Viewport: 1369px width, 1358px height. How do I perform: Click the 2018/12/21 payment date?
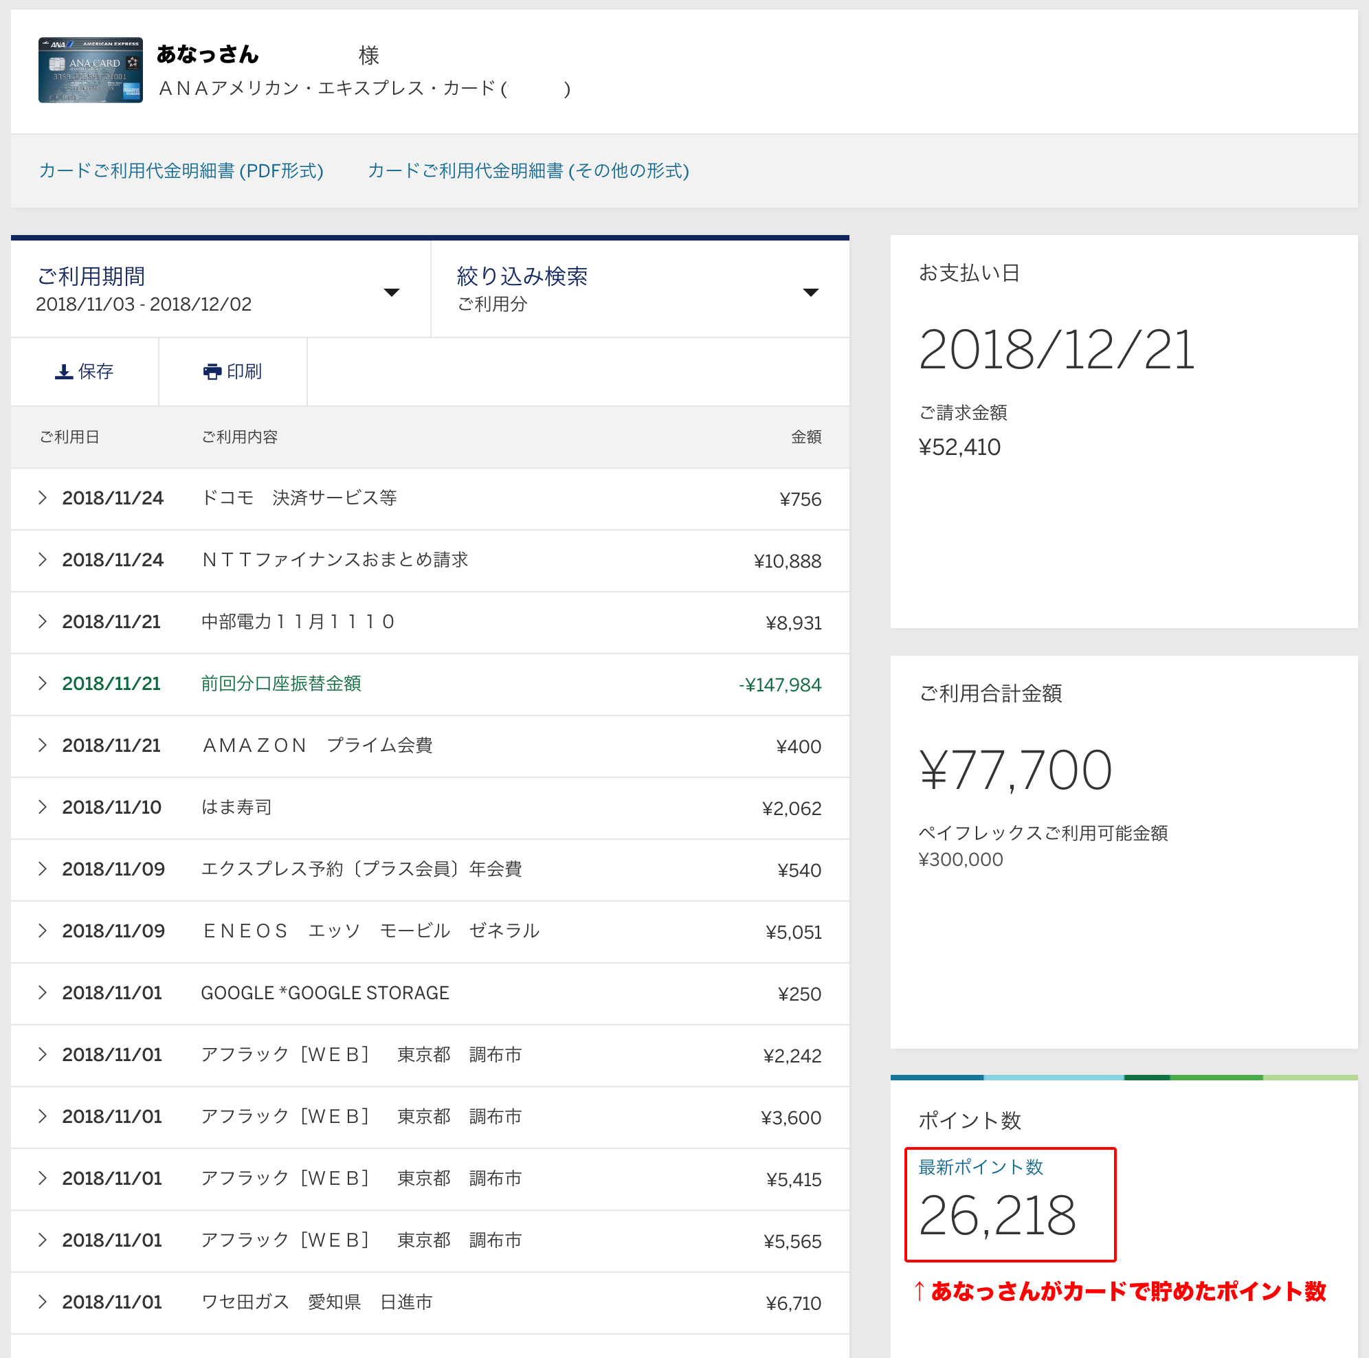coord(1056,349)
